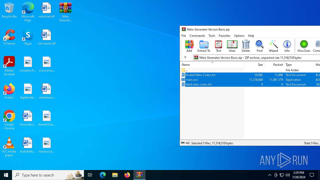
Task: Select similarener document on desktop
Action: [46, 91]
